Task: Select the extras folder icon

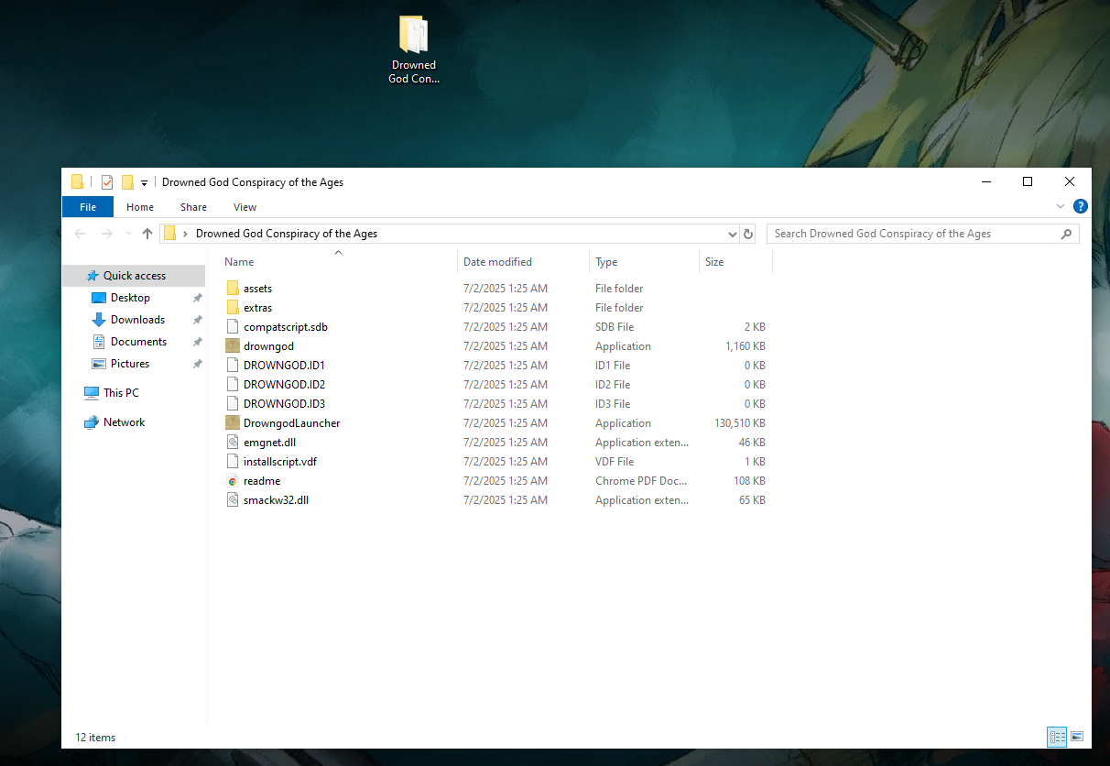Action: point(233,308)
